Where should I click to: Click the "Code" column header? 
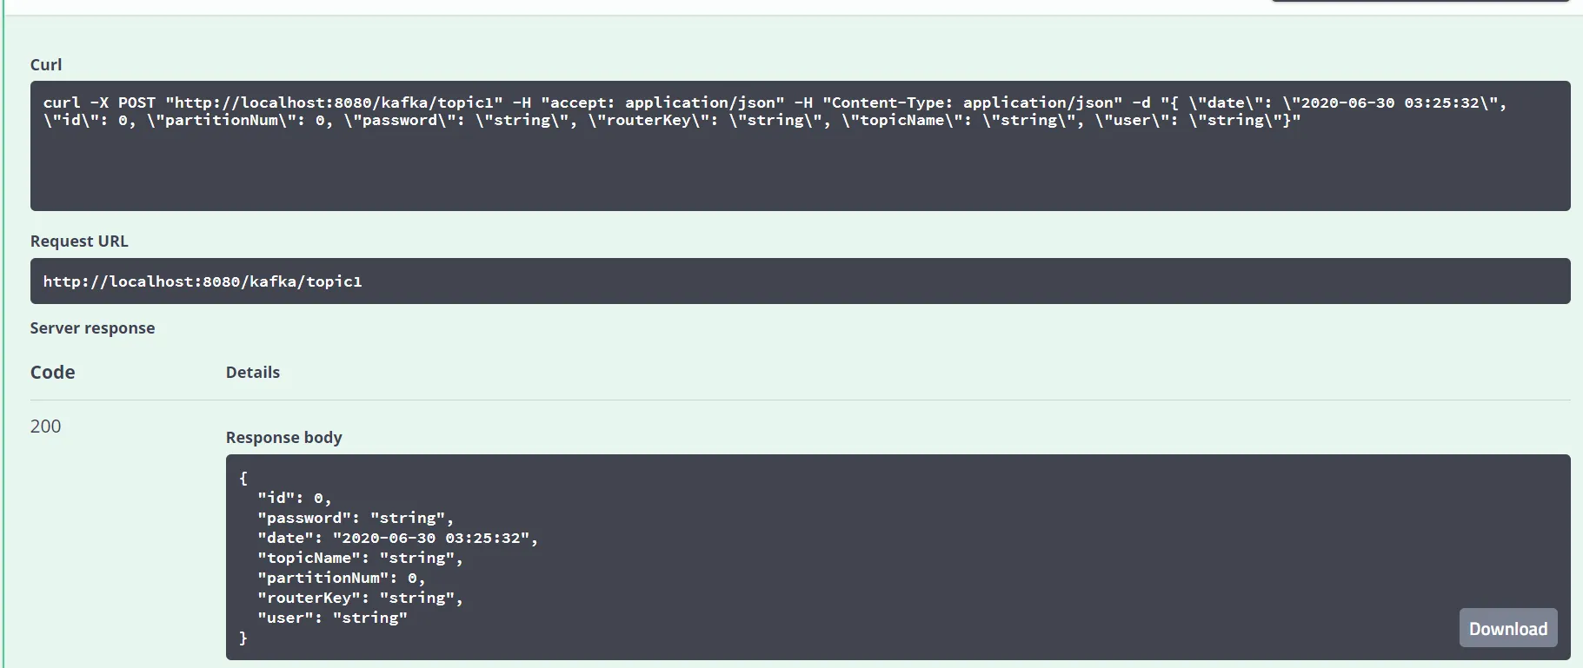tap(52, 373)
